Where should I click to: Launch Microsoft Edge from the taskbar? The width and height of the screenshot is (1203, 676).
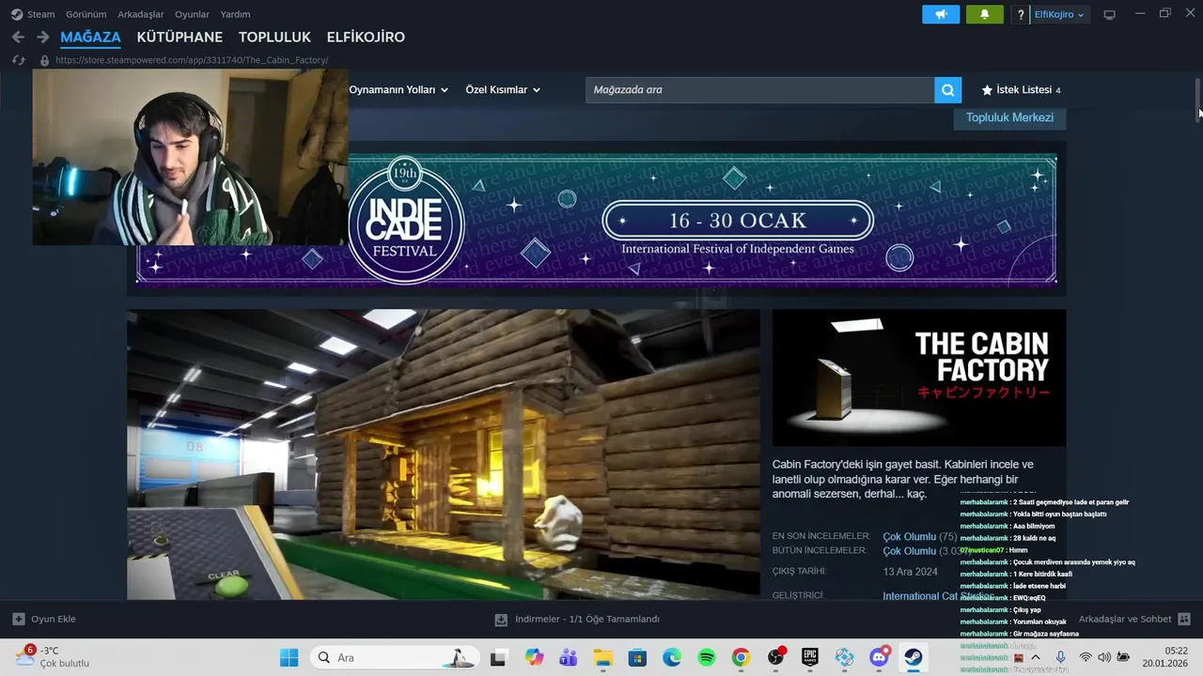pos(672,657)
